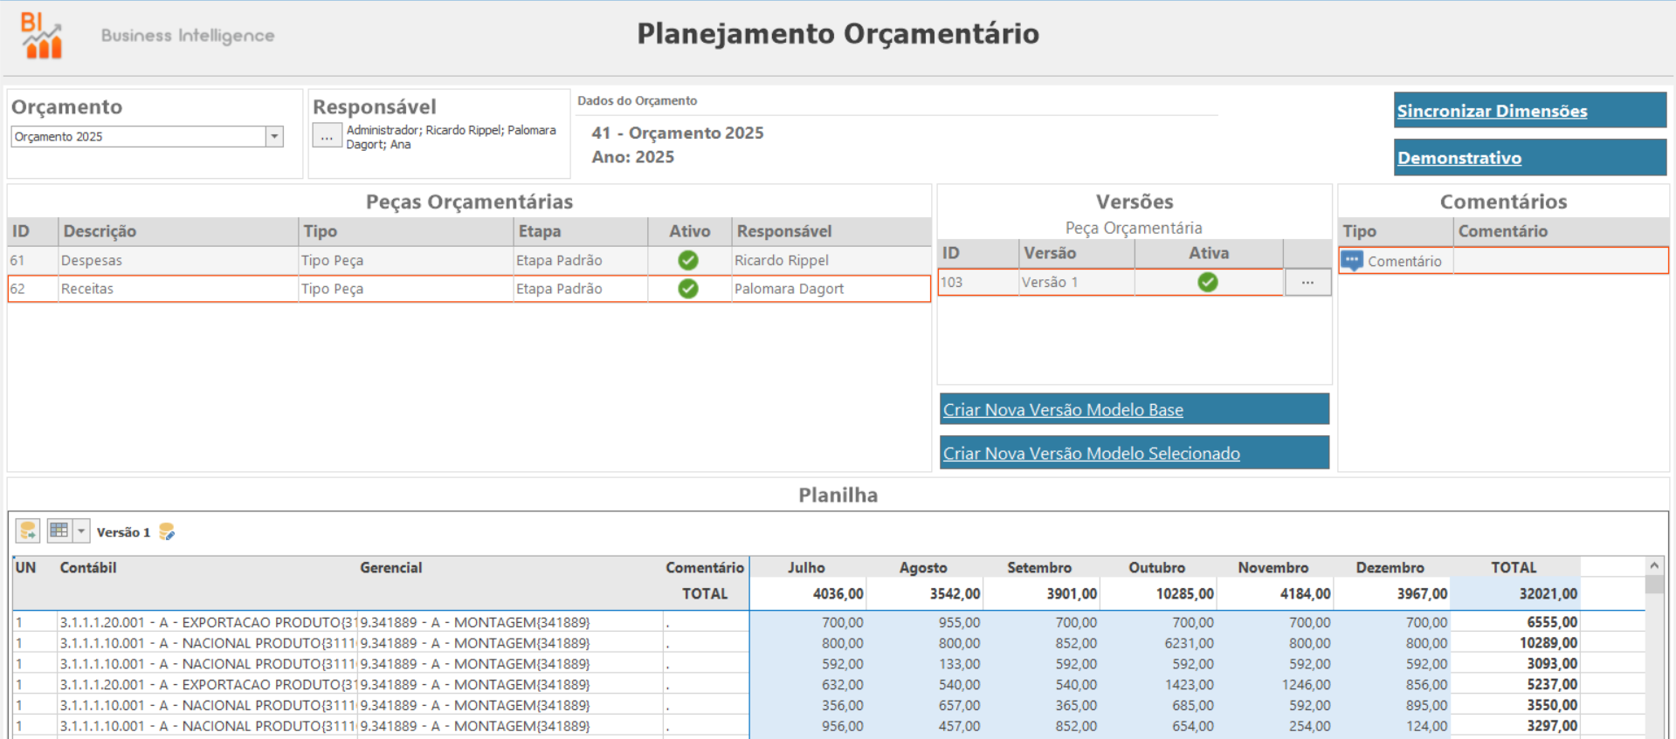This screenshot has width=1676, height=739.
Task: Click Criar Nova Versão Modelo Base
Action: (x=1063, y=409)
